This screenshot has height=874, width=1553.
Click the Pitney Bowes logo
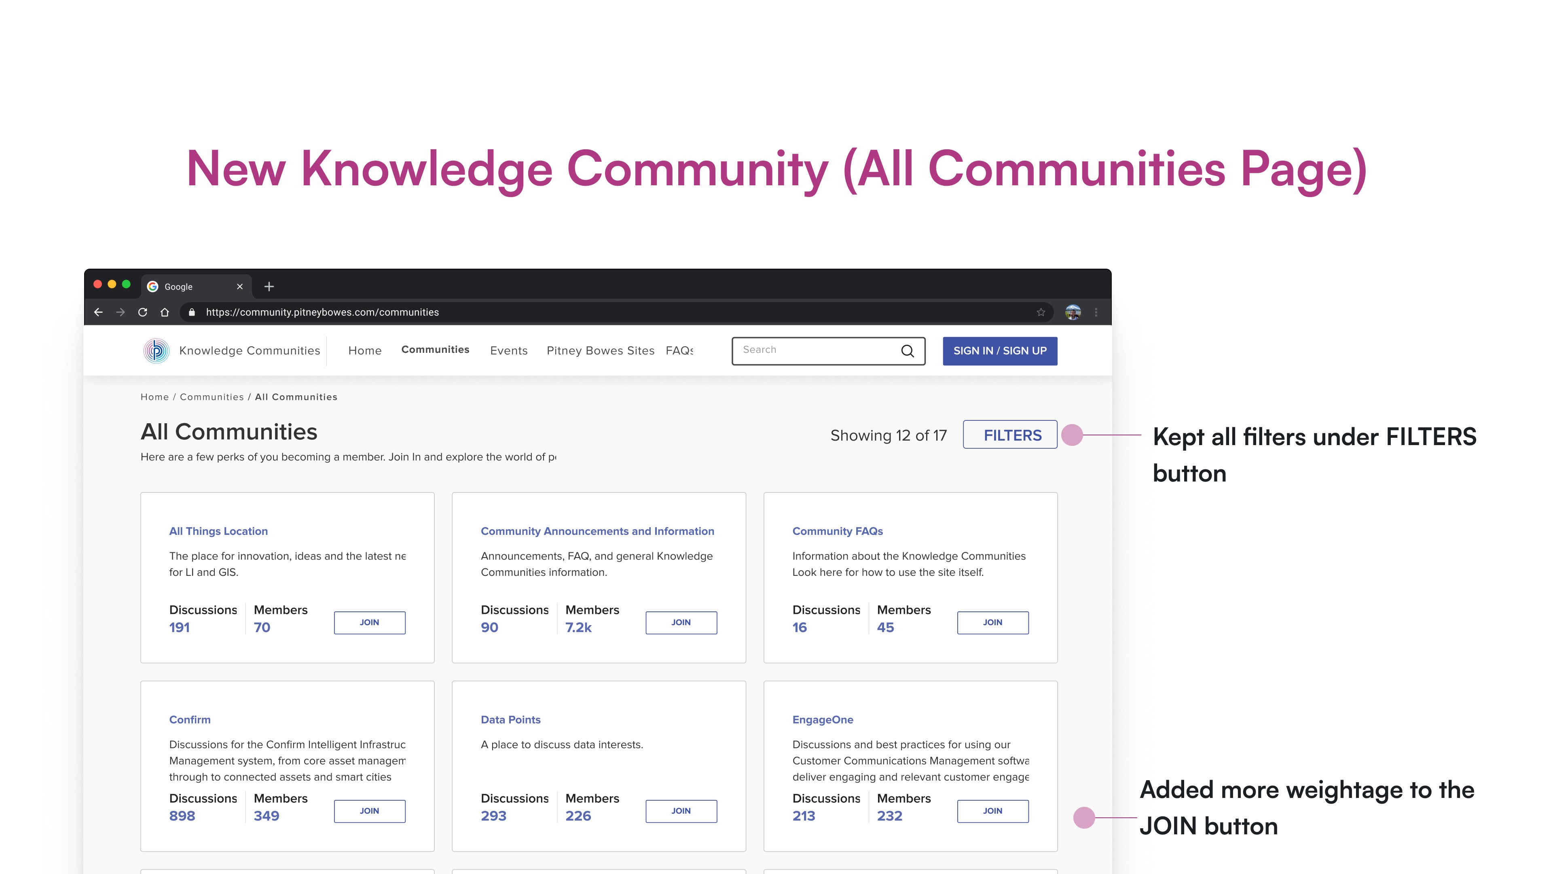click(156, 350)
